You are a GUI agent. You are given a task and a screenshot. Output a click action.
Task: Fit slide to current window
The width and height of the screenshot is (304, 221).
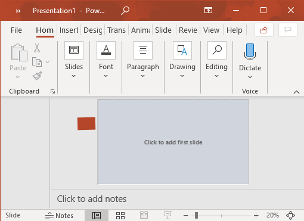tap(290, 216)
